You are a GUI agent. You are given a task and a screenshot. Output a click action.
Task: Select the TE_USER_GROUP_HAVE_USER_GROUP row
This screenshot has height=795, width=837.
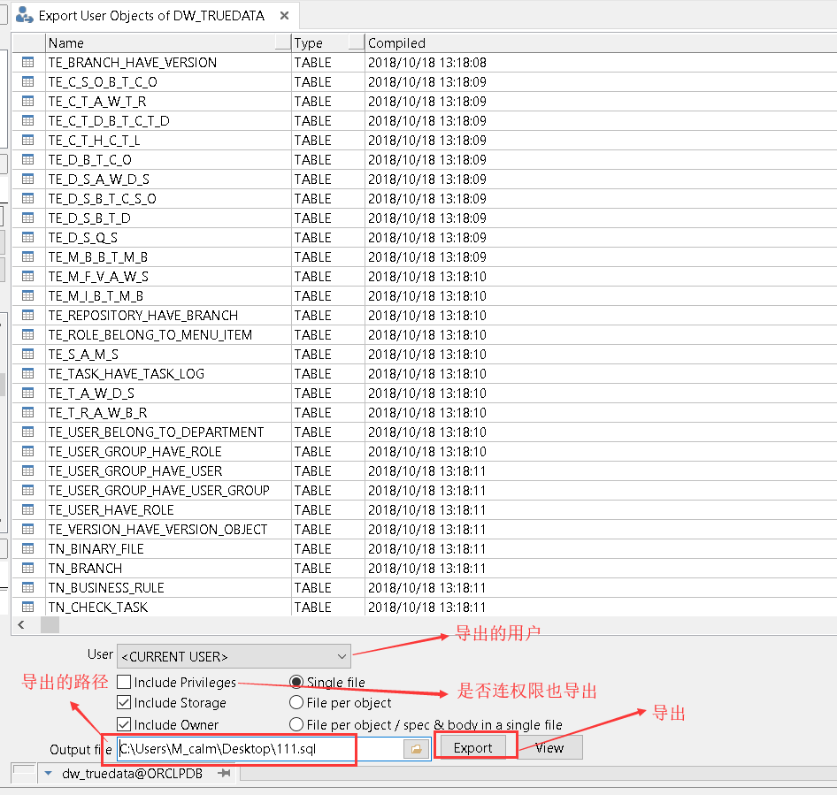click(425, 490)
